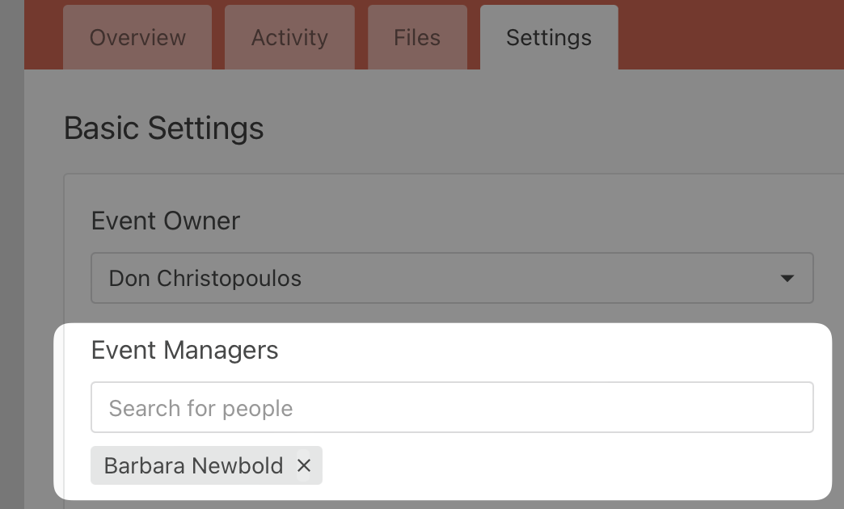Click empty space right of the Barbara Newbold chip
Image resolution: width=844 pixels, height=509 pixels.
pos(566,465)
